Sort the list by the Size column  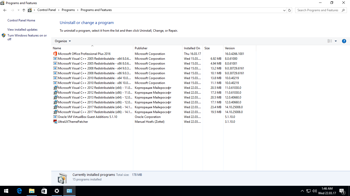pos(213,48)
